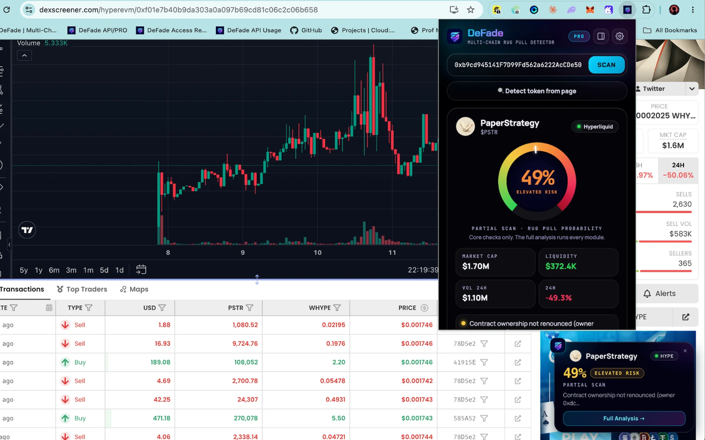
Task: Click the browser profile avatar
Action: [674, 10]
